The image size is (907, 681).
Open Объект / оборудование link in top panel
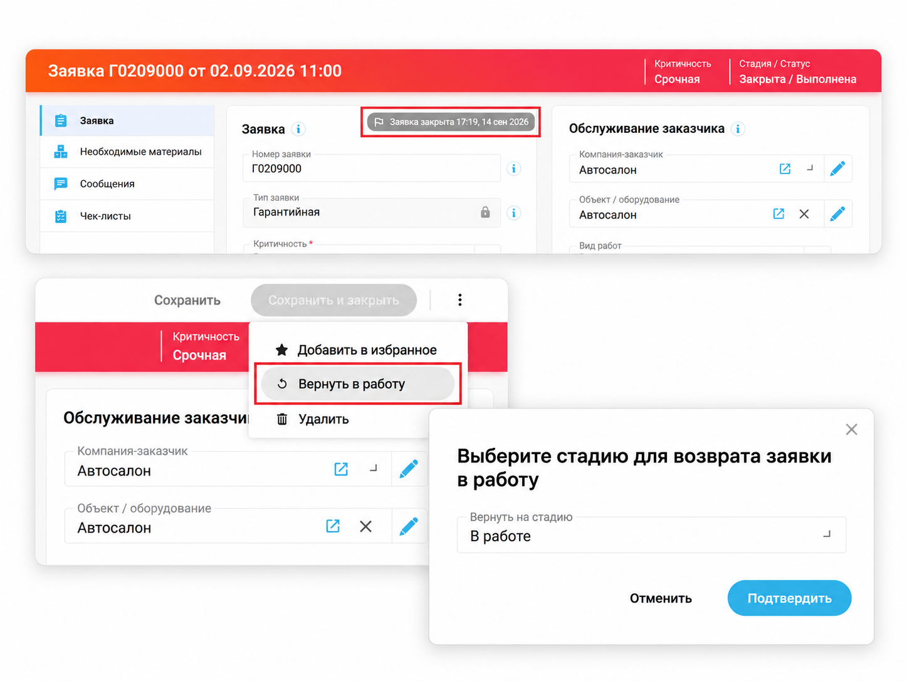click(779, 214)
